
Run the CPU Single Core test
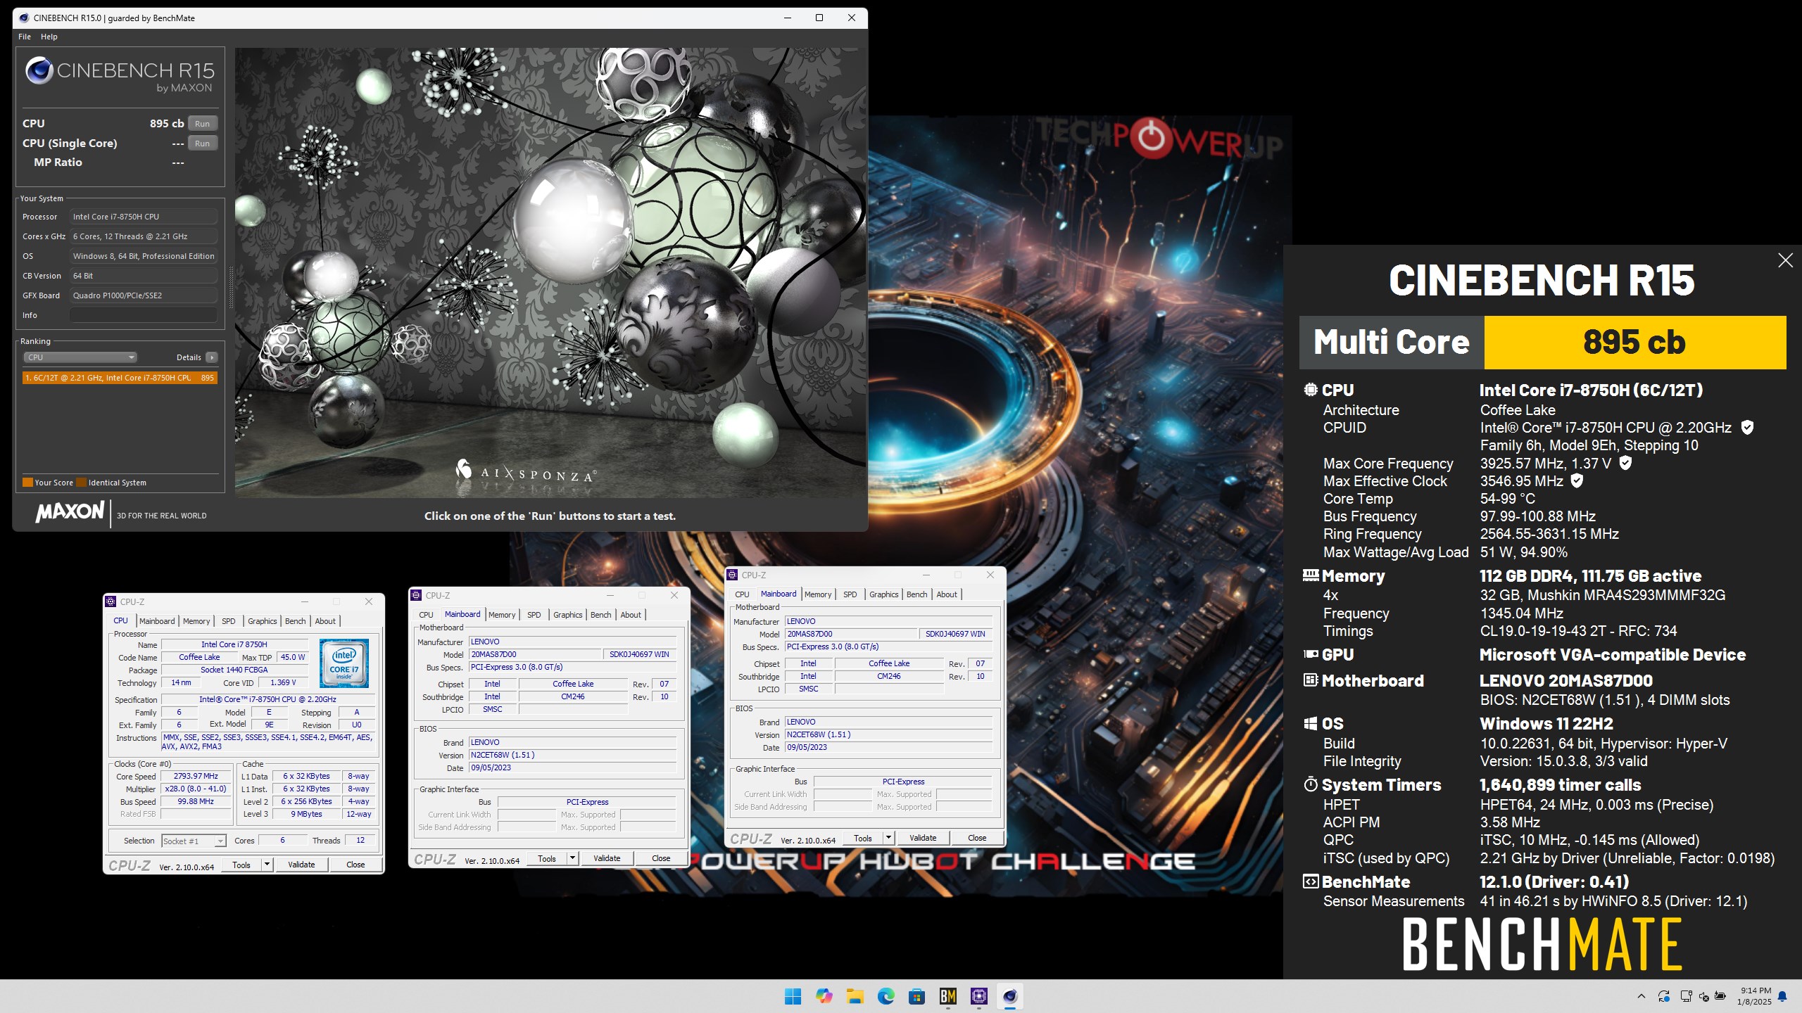click(202, 144)
